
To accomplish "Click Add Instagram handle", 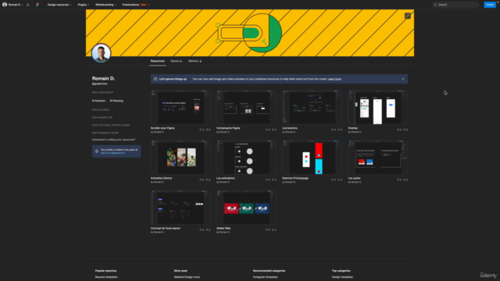I will point(105,133).
